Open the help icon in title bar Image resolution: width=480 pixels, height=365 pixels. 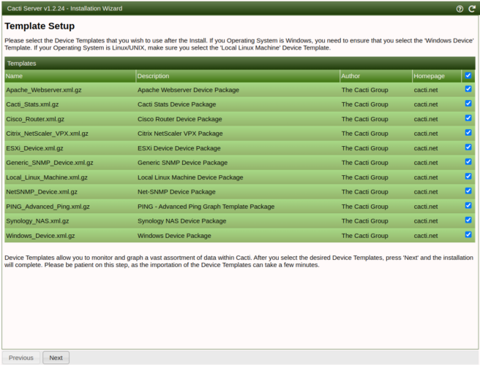point(460,9)
